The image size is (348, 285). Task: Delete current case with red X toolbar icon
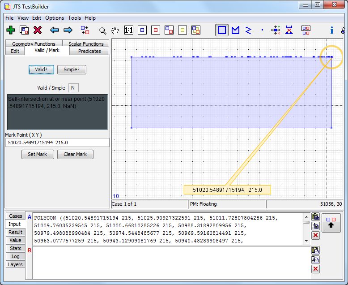[38, 30]
